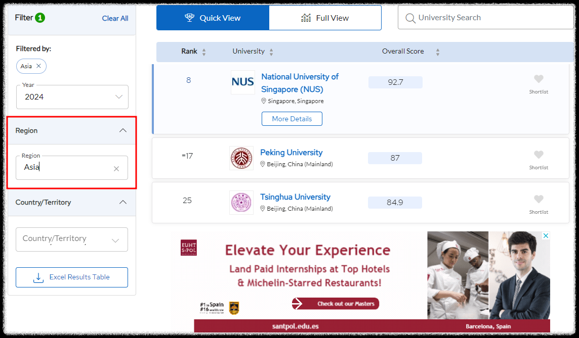Sort by Rank arrows
579x338 pixels.
tap(204, 52)
